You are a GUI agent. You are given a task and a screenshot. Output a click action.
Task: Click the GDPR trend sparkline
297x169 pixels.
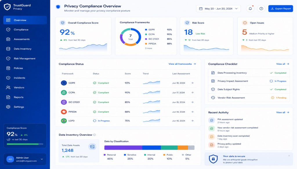click(151, 82)
